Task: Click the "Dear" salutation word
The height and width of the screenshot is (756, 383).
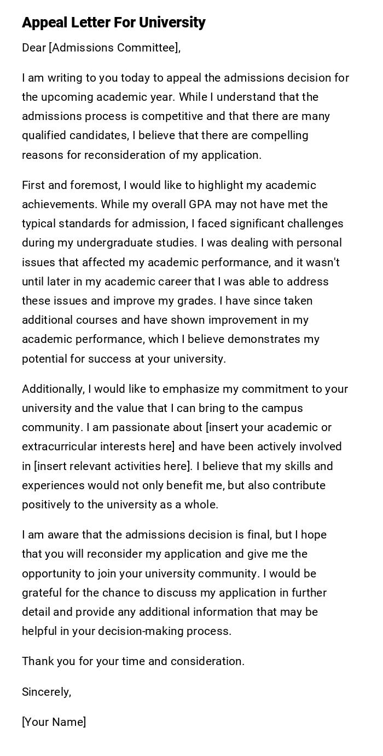Action: [34, 48]
